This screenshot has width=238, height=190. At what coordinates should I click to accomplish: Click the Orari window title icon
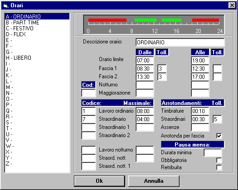[6, 5]
